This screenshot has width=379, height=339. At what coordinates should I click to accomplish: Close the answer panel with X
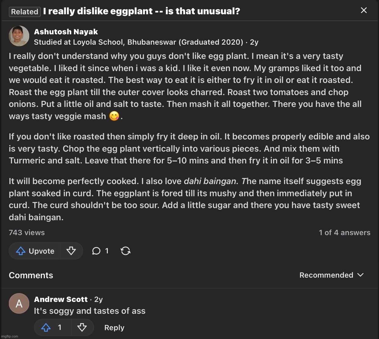pyautogui.click(x=363, y=10)
